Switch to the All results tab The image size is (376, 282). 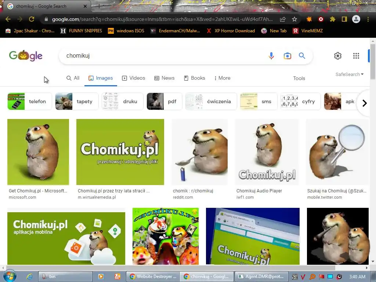tap(73, 78)
